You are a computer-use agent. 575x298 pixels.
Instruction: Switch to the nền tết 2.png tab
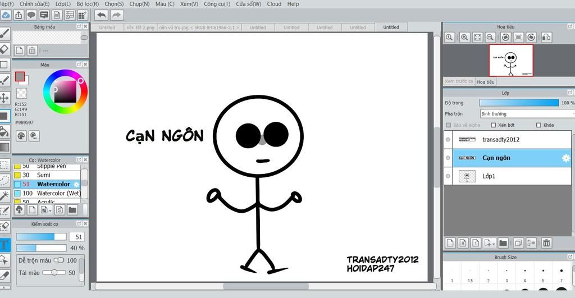(x=140, y=27)
